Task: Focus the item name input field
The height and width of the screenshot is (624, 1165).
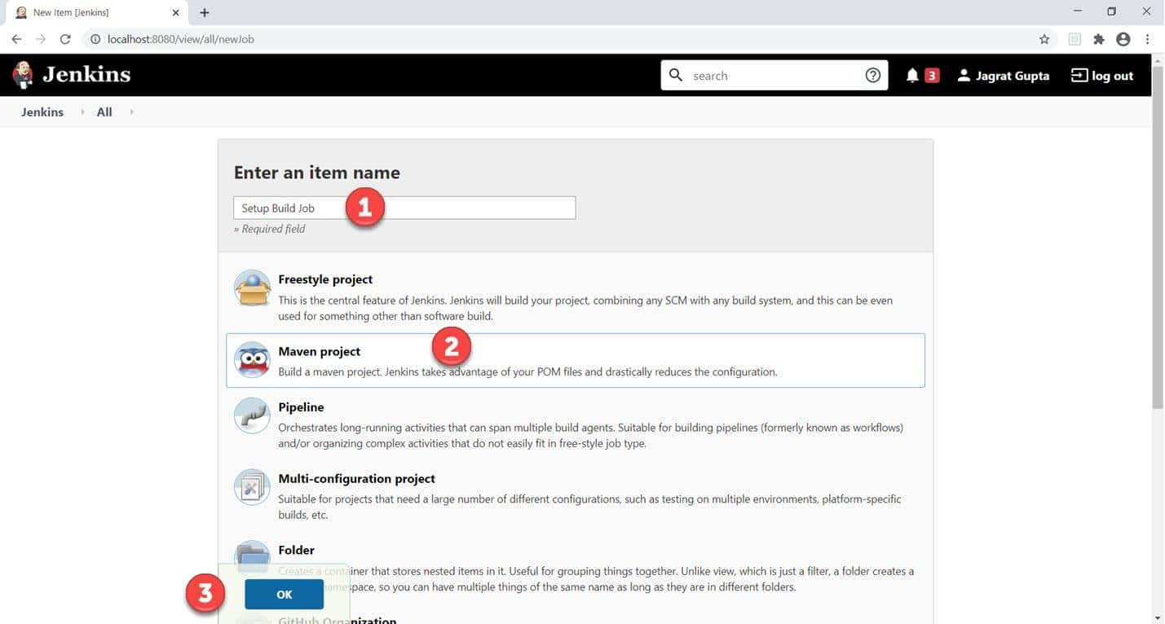Action: coord(404,208)
